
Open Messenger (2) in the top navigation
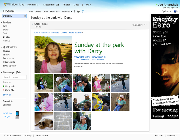(51, 5)
